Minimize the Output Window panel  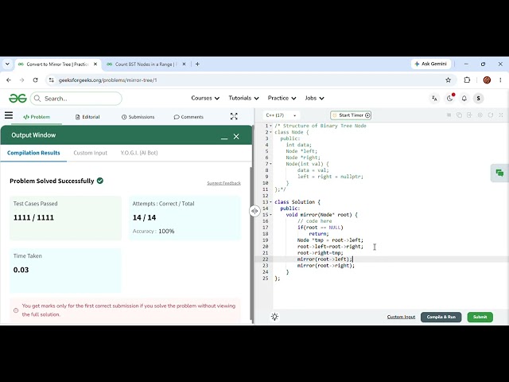coord(224,137)
